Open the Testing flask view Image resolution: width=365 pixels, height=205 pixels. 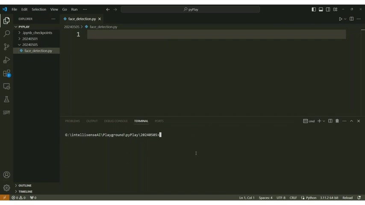pyautogui.click(x=6, y=99)
